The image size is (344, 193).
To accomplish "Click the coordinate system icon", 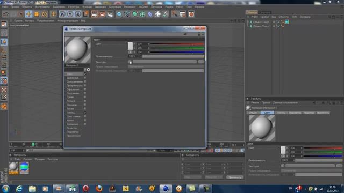I will click(x=86, y=14).
